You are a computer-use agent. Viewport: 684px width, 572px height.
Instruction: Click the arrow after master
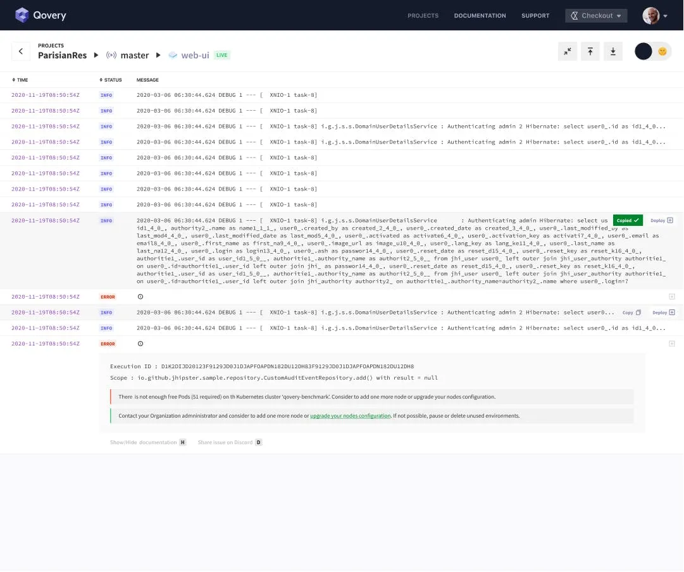click(x=158, y=56)
